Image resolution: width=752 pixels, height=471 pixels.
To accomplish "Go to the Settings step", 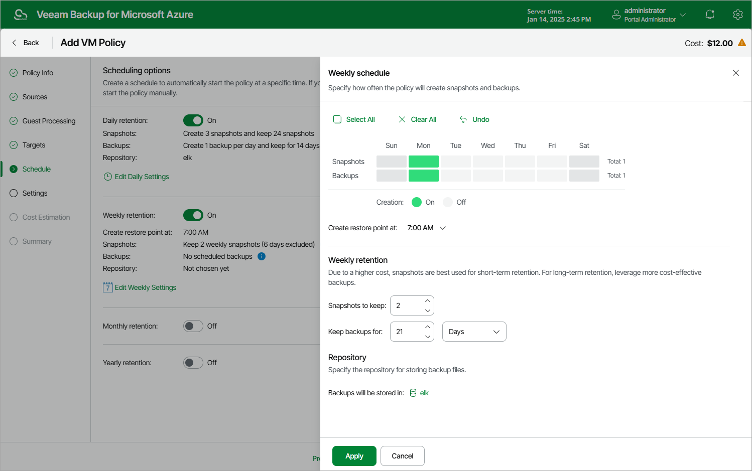I will [35, 193].
